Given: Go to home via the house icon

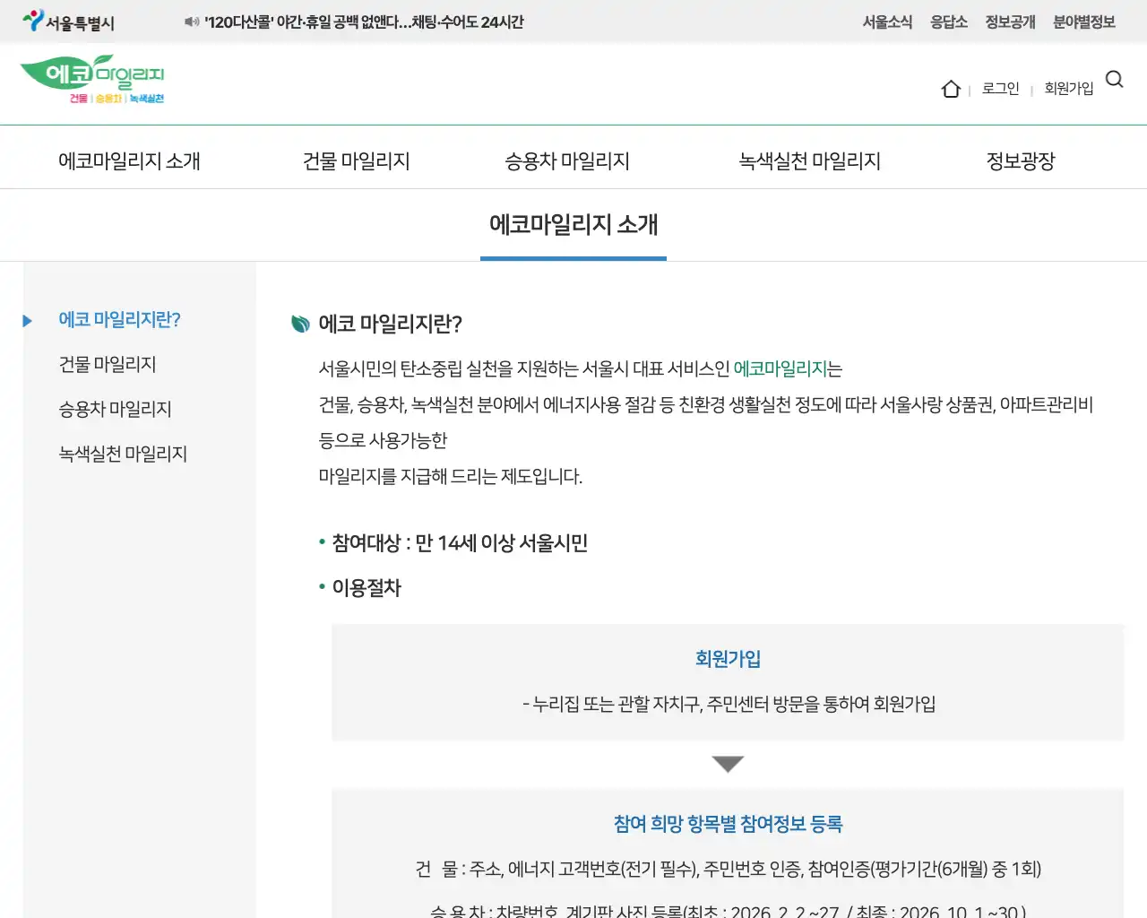Looking at the screenshot, I should pos(951,88).
